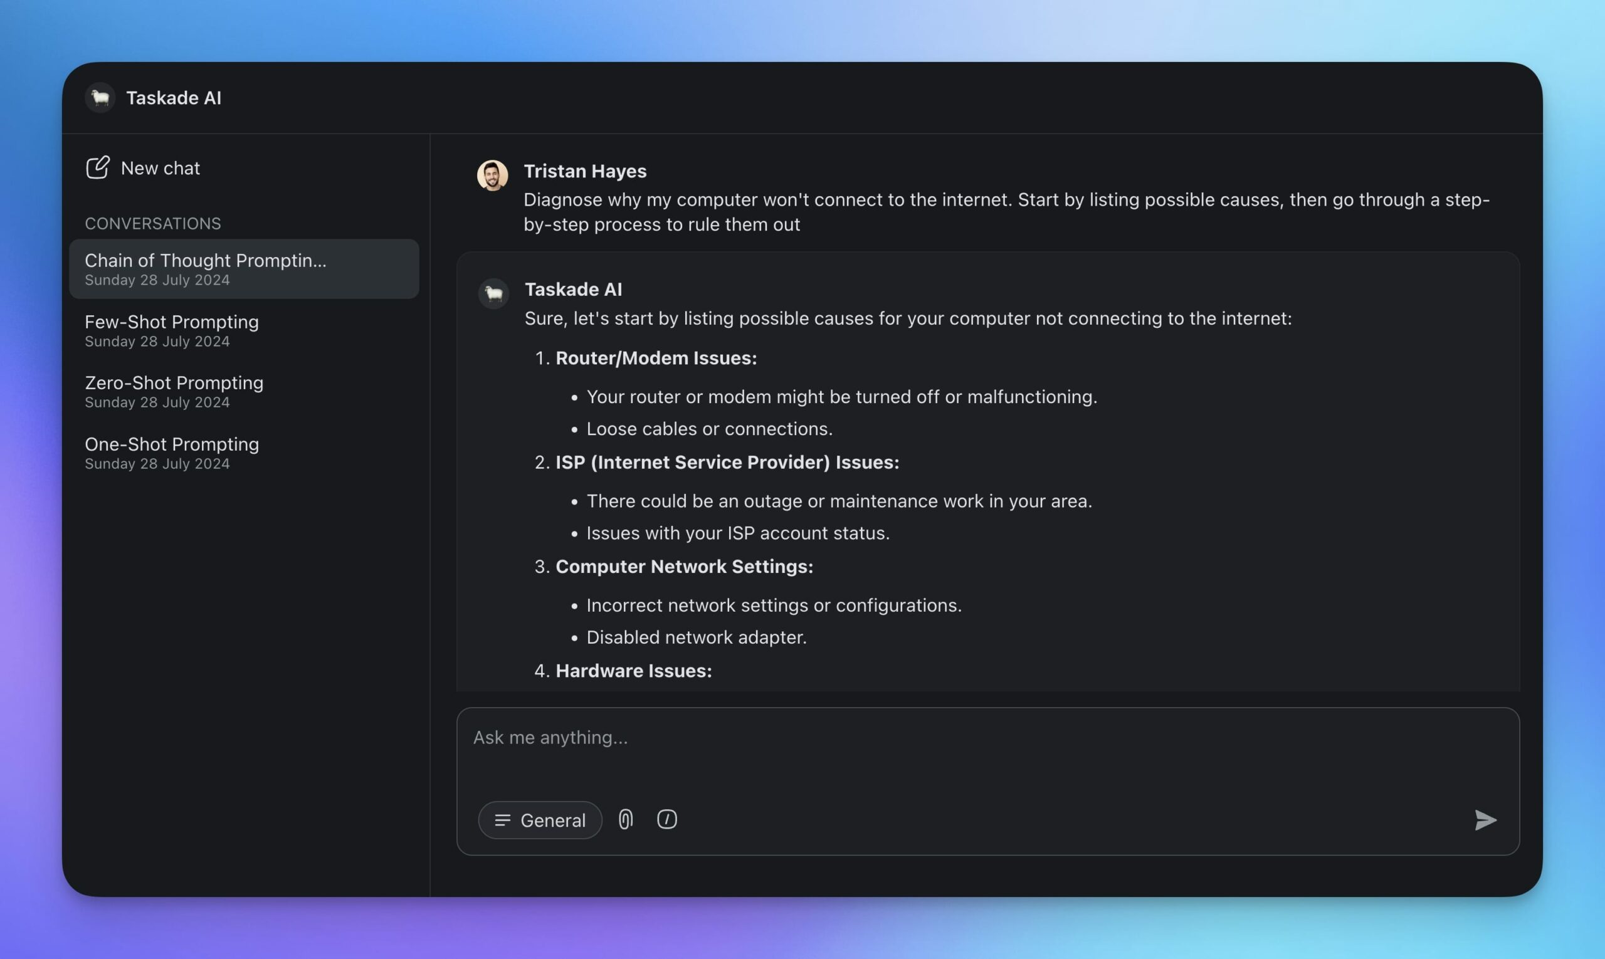Click the Tristan Hayes sender name
This screenshot has height=959, width=1605.
pyautogui.click(x=585, y=171)
